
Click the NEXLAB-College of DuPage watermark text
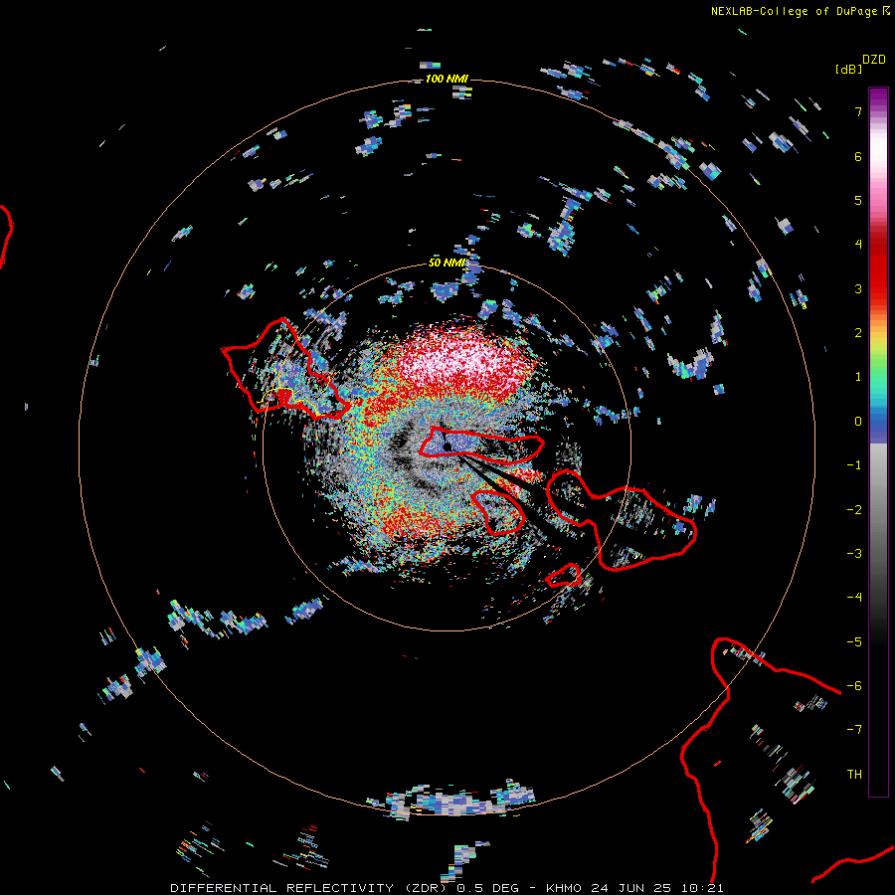point(801,11)
